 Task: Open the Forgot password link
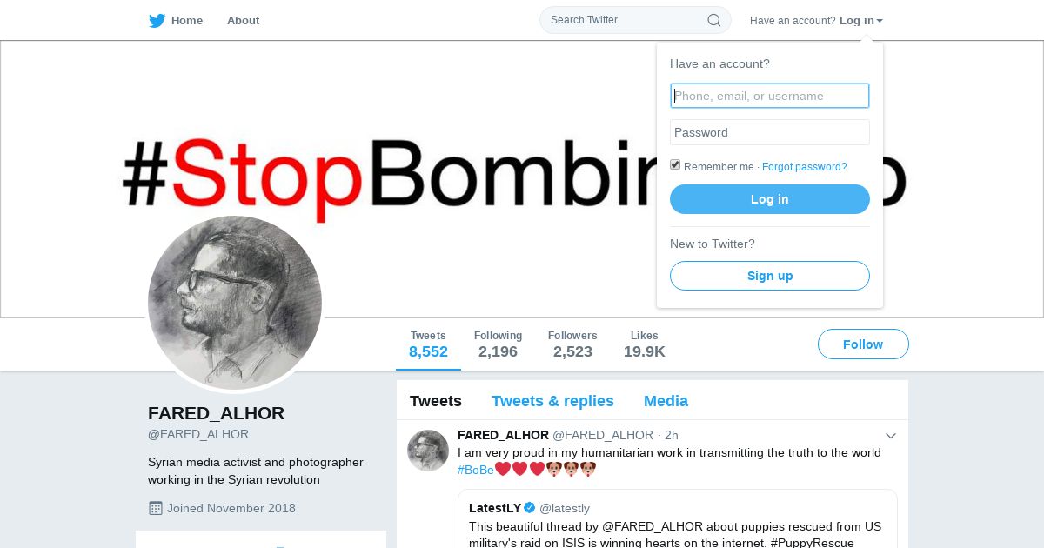[x=805, y=167]
